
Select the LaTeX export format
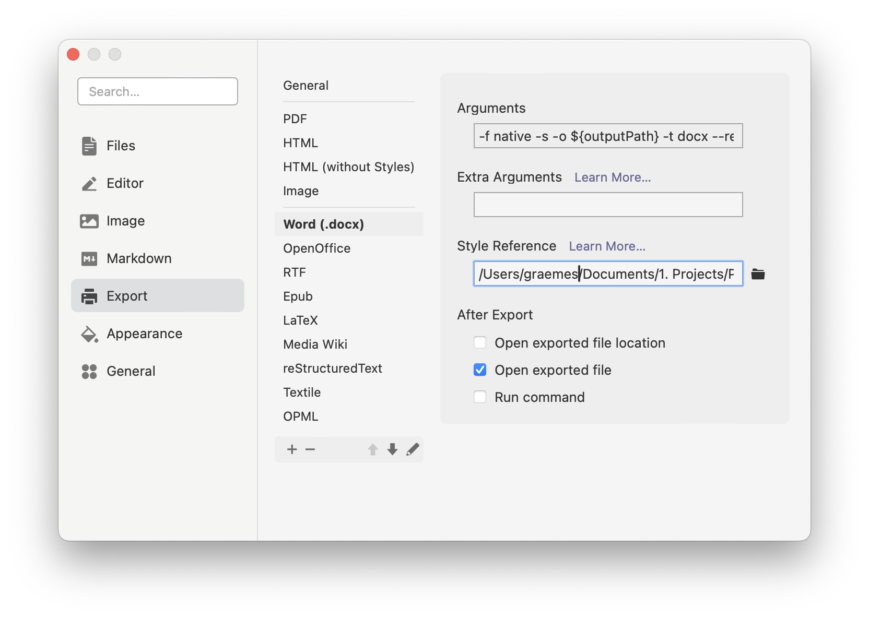tap(300, 320)
